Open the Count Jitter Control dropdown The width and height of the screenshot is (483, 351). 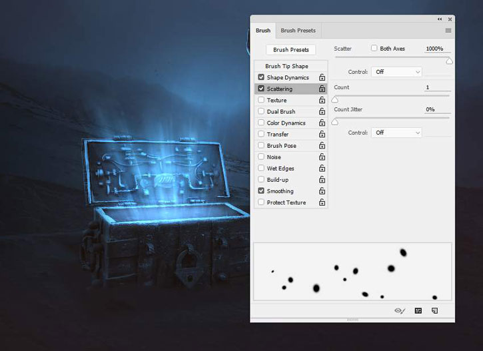(396, 133)
